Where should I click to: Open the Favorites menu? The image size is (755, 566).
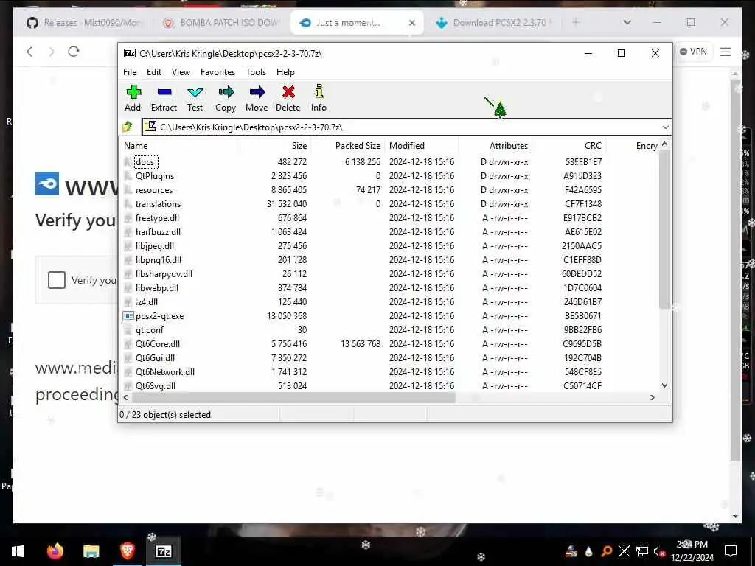[x=218, y=72]
